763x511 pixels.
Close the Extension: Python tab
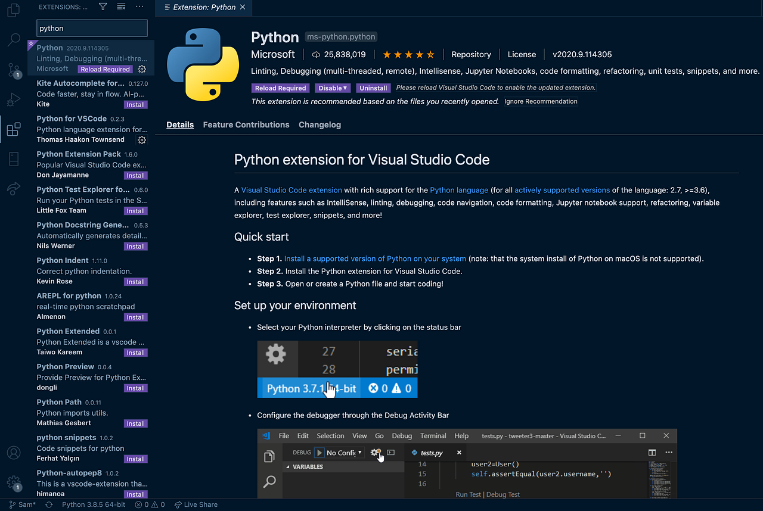[x=242, y=7]
